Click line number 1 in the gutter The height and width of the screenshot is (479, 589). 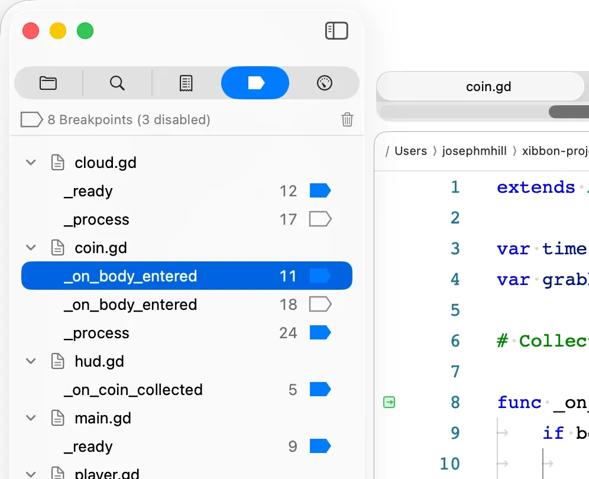[x=455, y=187]
